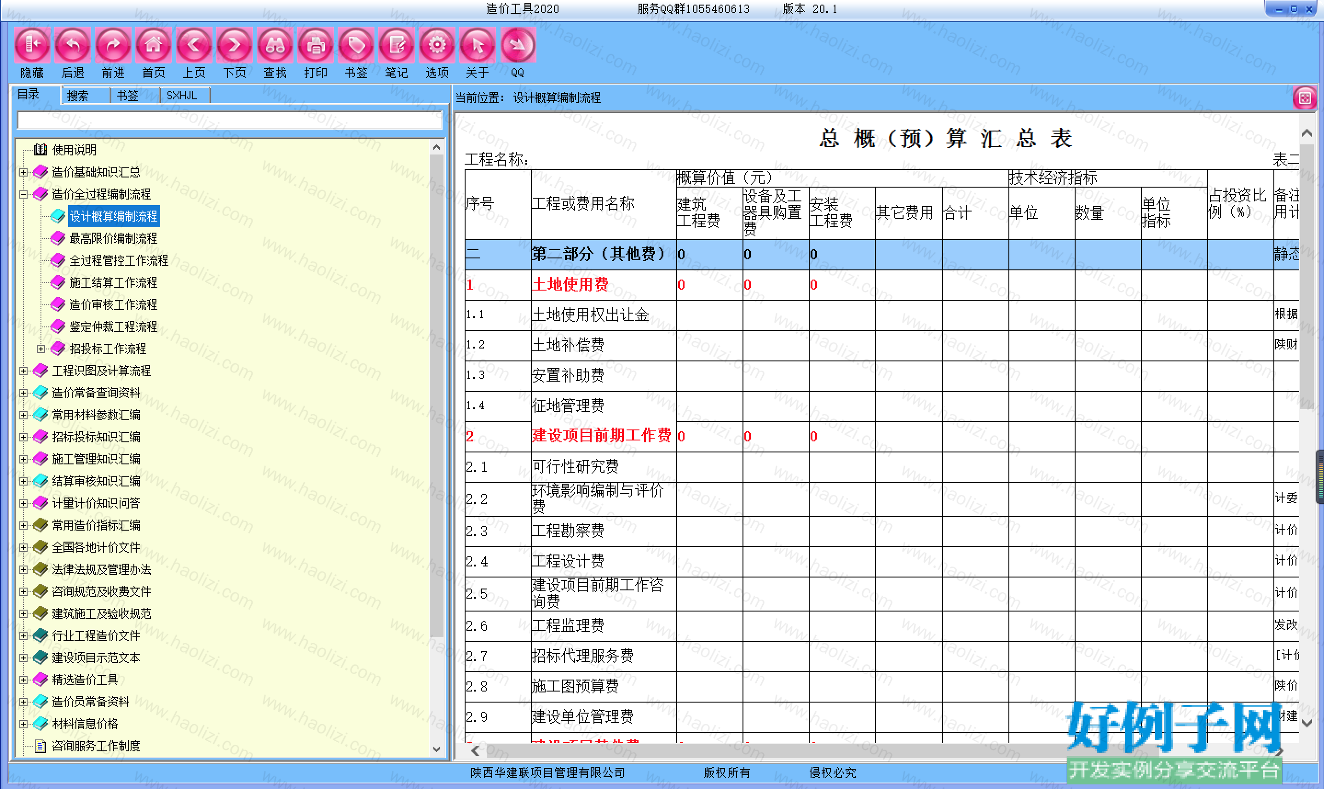1324x789 pixels.
Task: Expand the 材料信息价格 node
Action: [23, 724]
